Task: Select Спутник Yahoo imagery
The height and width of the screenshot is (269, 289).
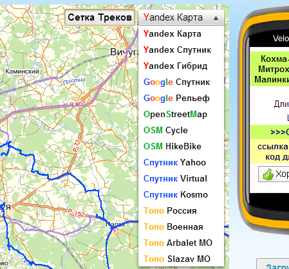Action: (x=182, y=163)
